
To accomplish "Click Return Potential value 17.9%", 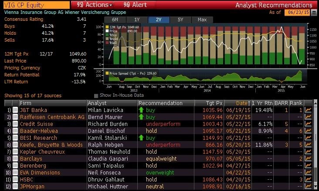I will tap(80, 75).
